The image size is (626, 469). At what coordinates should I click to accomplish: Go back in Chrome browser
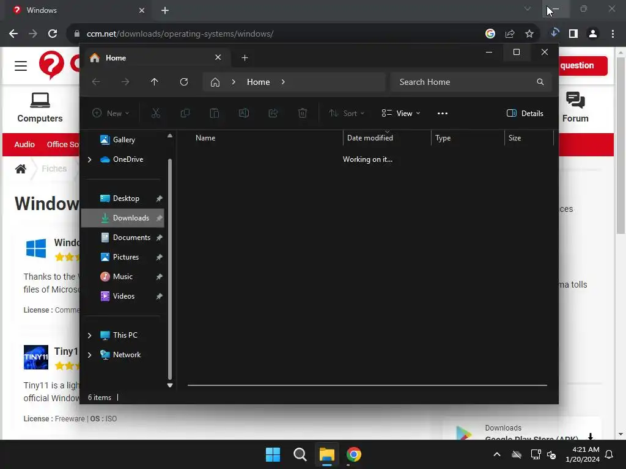[13, 34]
